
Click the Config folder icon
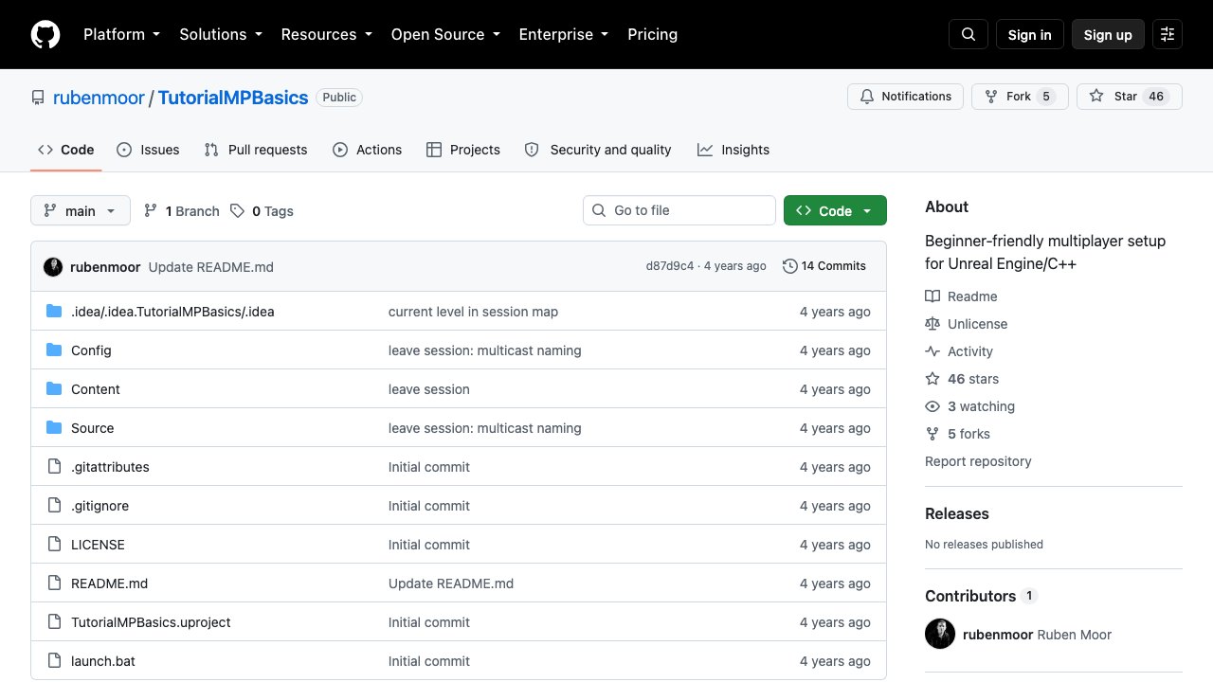click(54, 350)
